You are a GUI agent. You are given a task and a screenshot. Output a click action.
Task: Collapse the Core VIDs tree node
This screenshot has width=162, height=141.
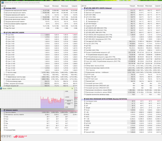click(4, 35)
